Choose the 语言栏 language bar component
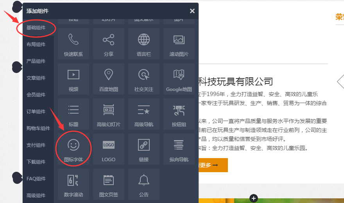344x203 pixels. [144, 44]
